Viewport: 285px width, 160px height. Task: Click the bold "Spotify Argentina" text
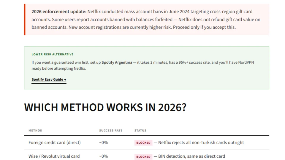[117, 63]
